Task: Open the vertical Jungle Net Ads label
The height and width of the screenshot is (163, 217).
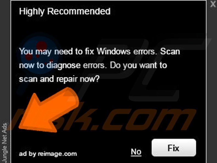Action: tap(5, 143)
